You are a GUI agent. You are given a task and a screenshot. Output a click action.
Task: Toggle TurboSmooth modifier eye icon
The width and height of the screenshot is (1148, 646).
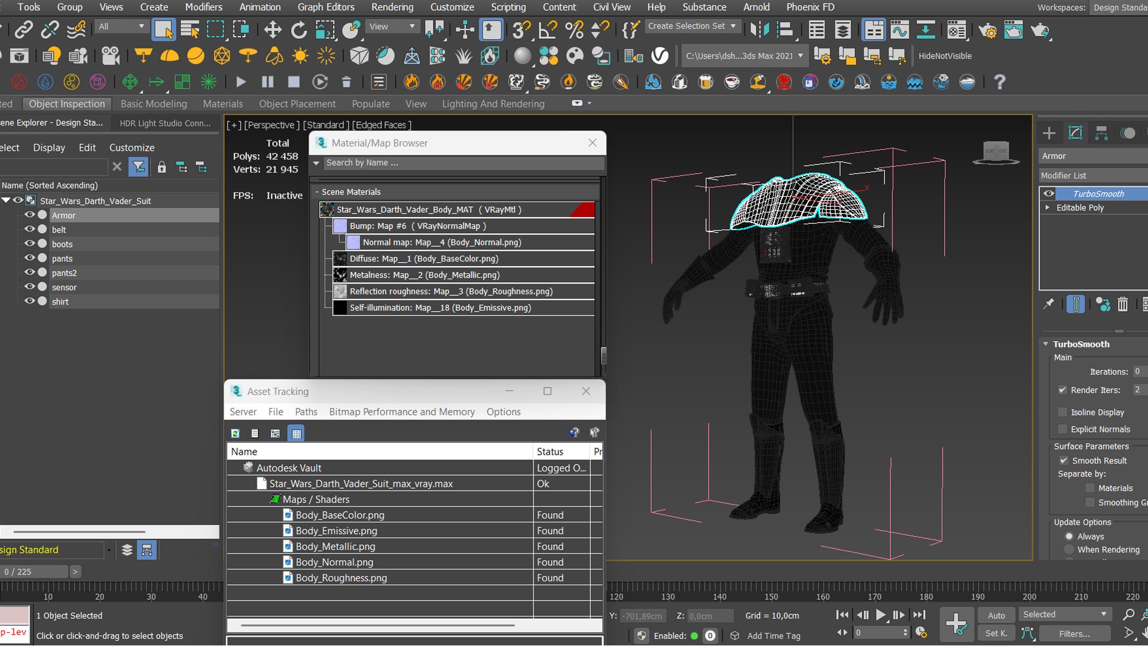[x=1049, y=193]
